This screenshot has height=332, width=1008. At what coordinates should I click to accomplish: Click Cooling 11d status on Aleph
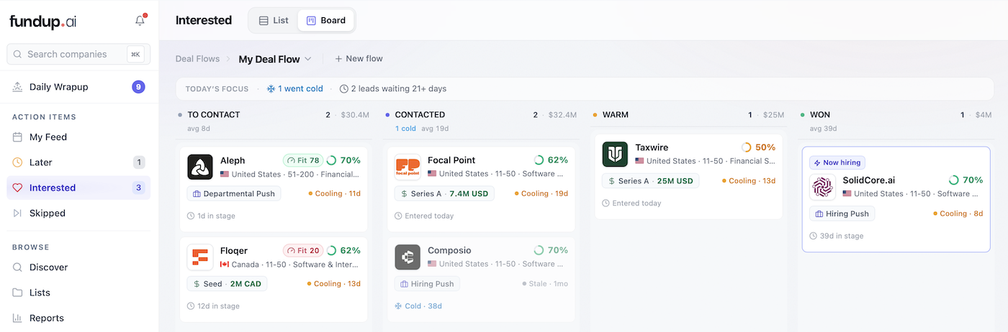(x=335, y=194)
